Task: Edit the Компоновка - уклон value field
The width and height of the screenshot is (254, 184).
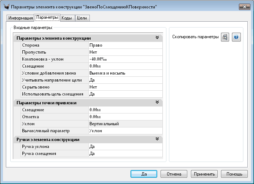Action: pyautogui.click(x=125, y=59)
